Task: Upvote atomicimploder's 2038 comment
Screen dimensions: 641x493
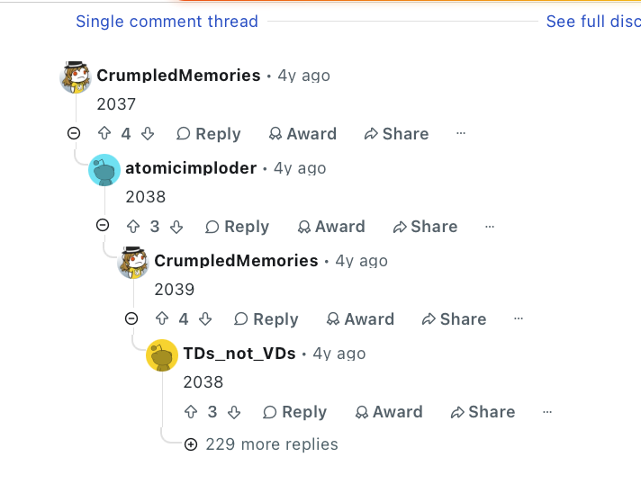Action: [x=133, y=227]
